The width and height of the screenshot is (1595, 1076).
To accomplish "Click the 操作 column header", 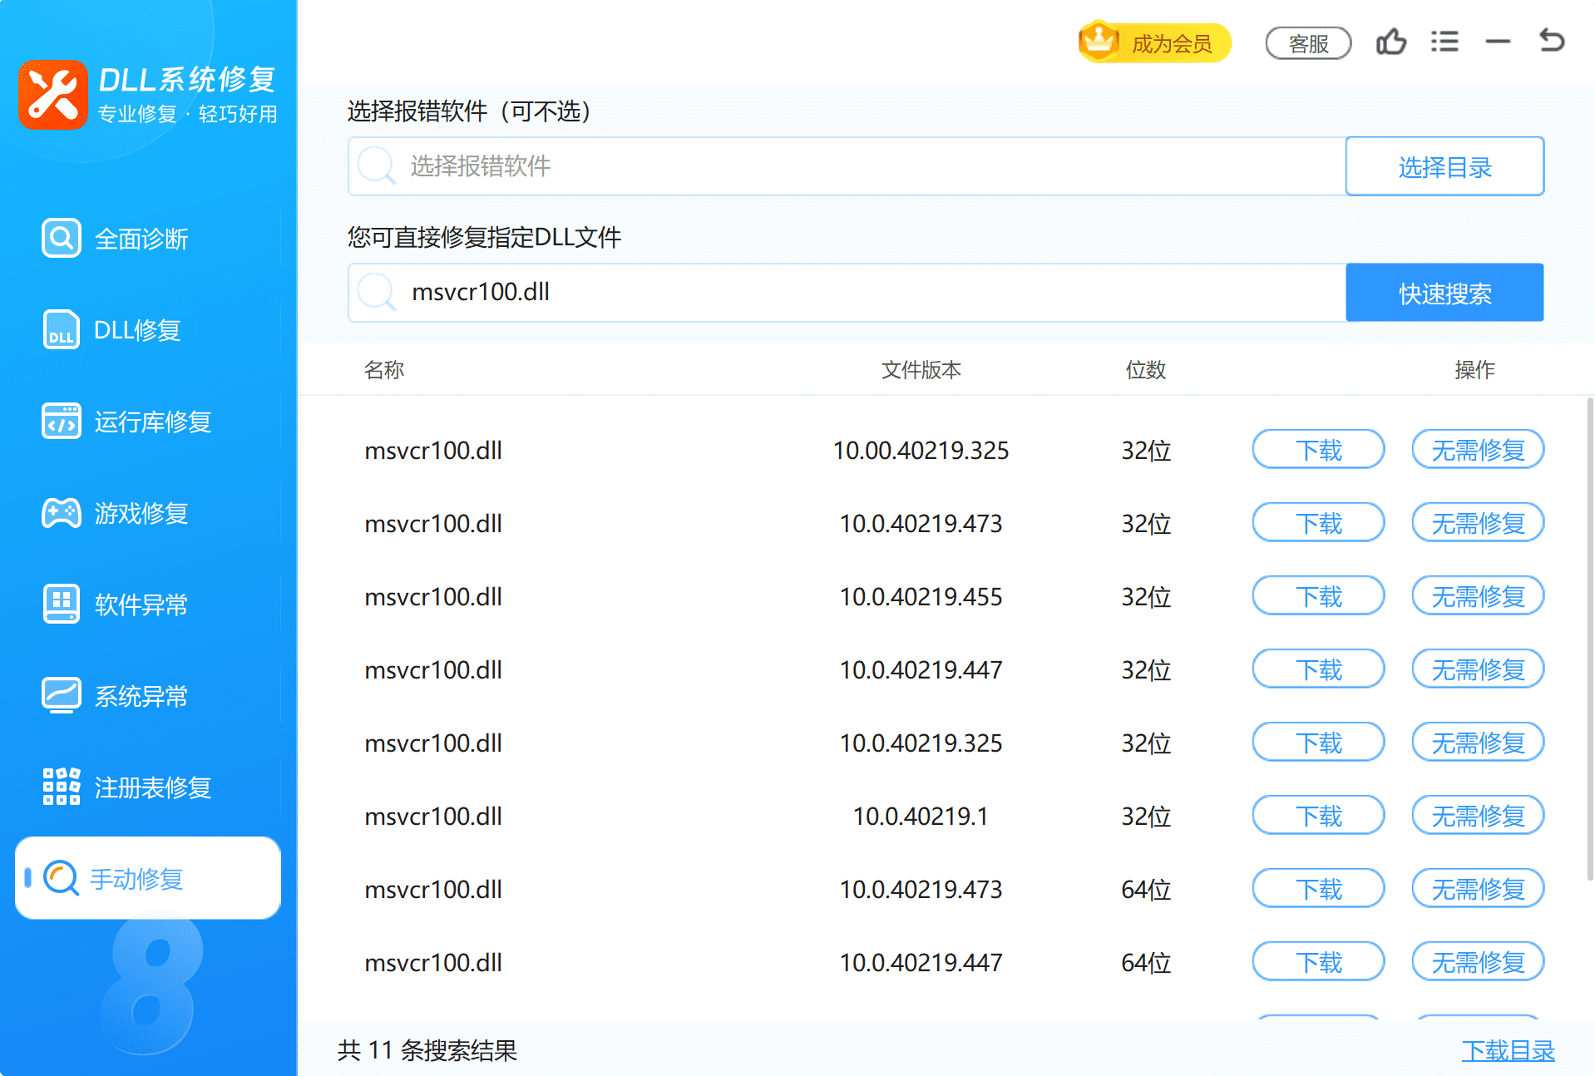I will coord(1474,369).
